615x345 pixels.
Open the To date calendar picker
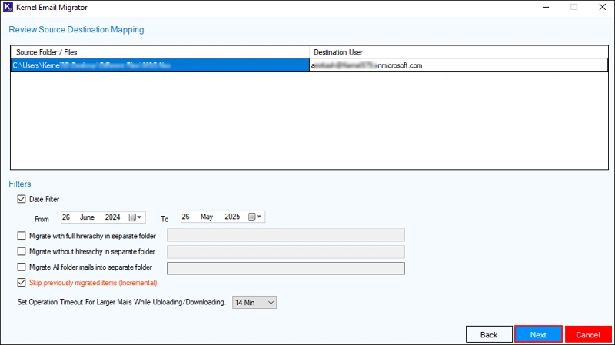pyautogui.click(x=255, y=217)
